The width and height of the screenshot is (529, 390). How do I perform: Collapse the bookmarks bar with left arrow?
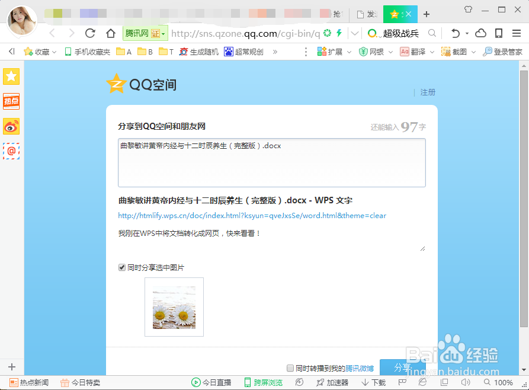tap(12, 52)
